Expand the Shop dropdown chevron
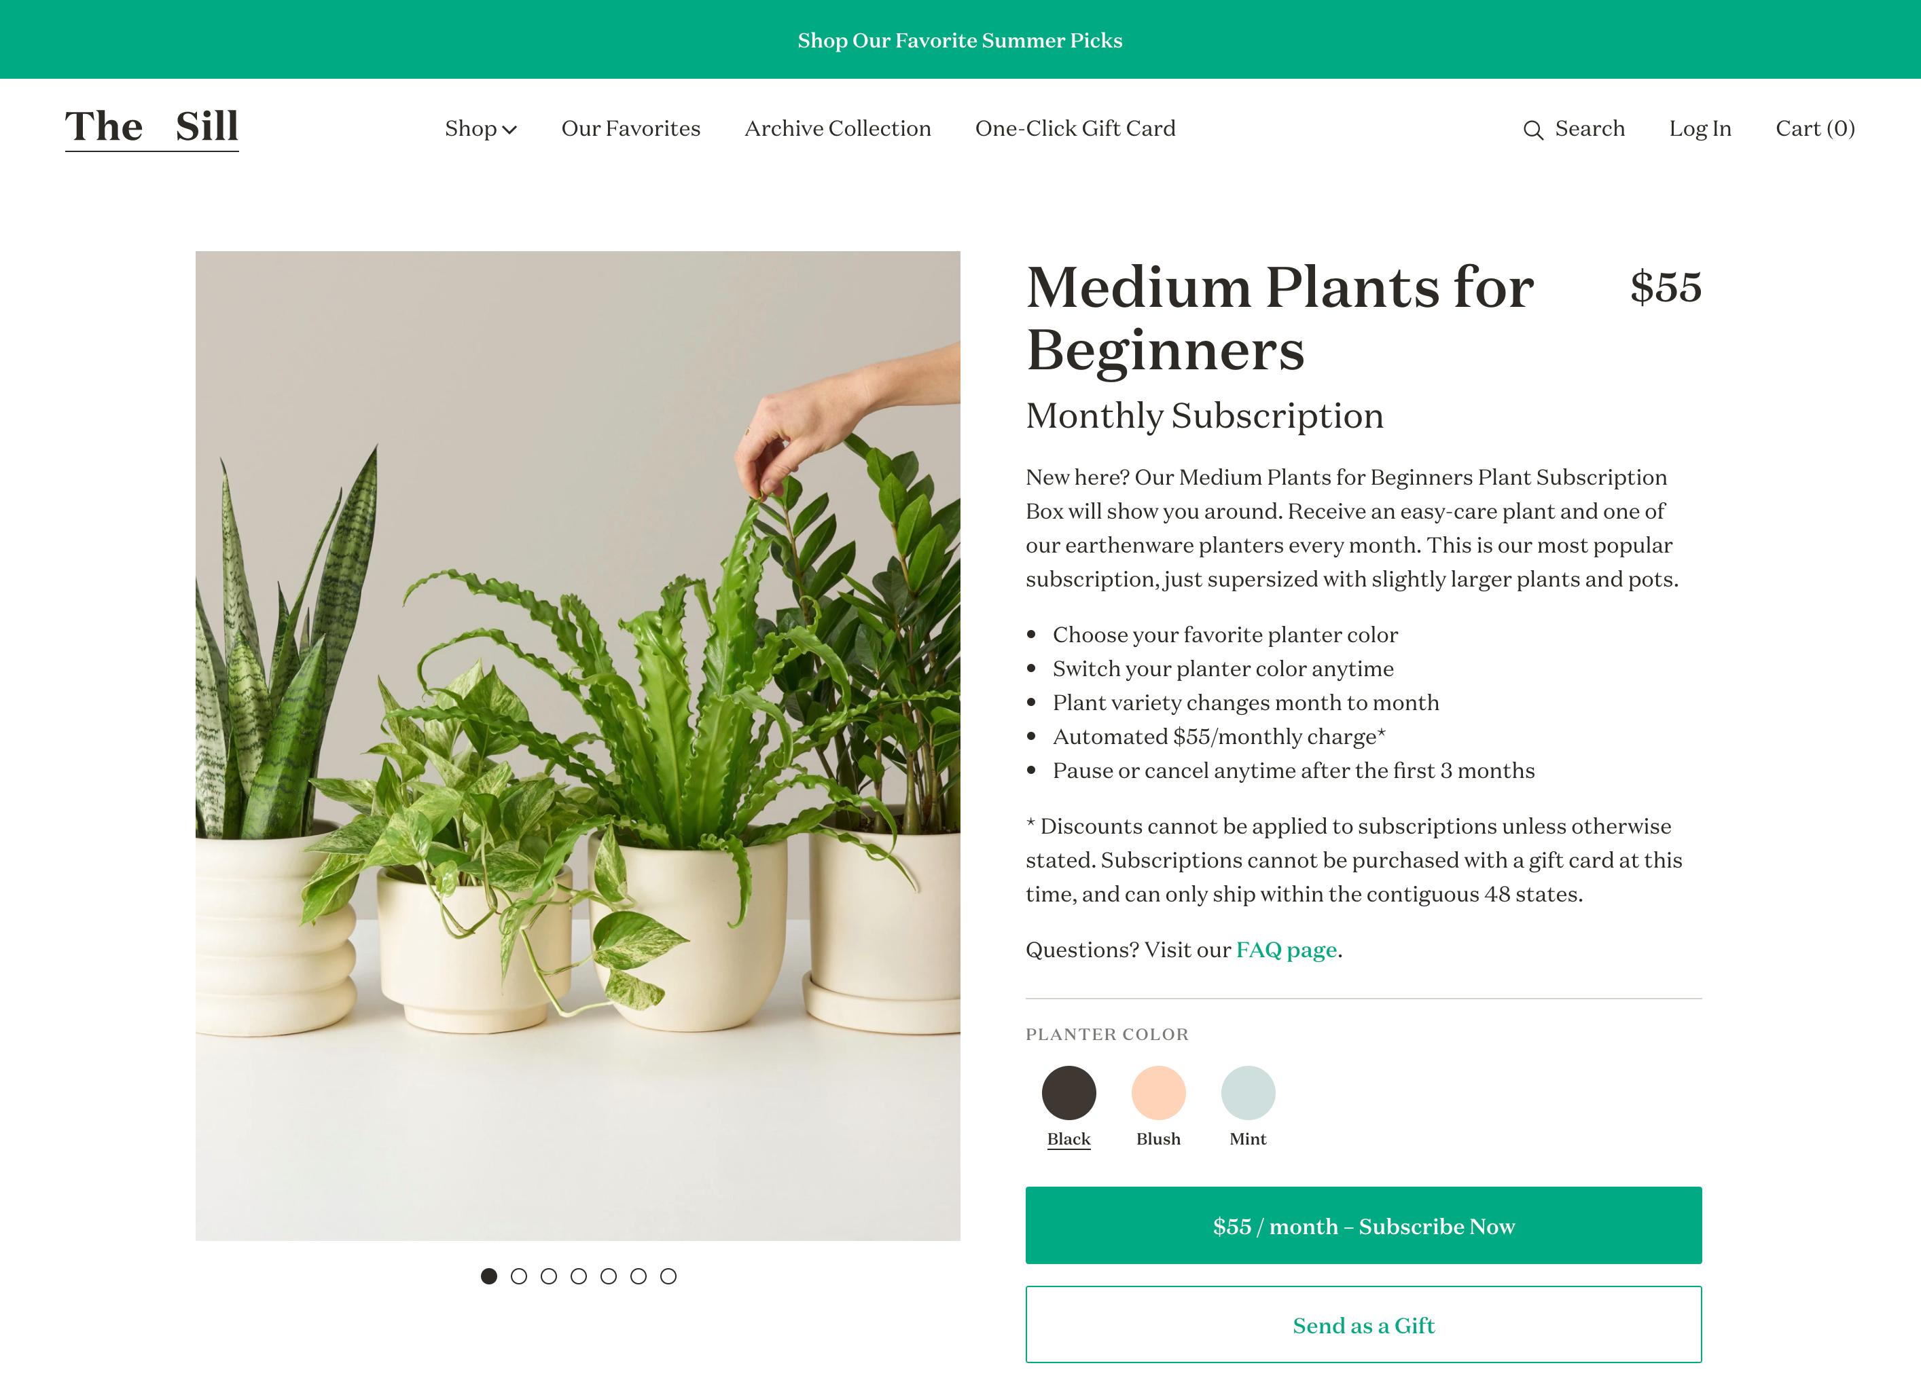This screenshot has height=1391, width=1921. (x=509, y=130)
